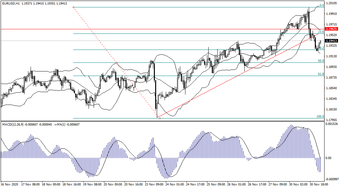Click the 23.6 Fibonacci level label
The height and width of the screenshot is (188, 339).
(321, 32)
